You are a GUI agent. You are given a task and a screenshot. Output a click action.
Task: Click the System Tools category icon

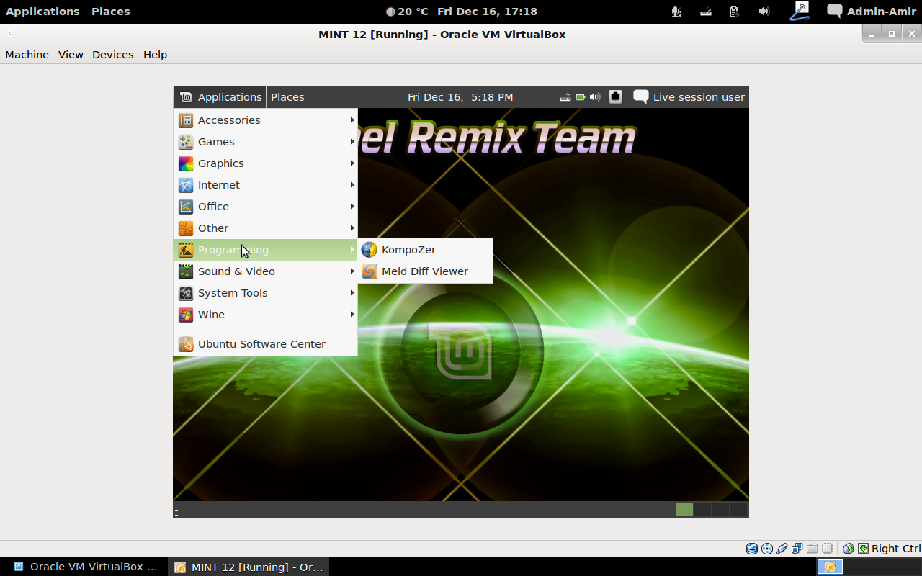click(x=186, y=293)
